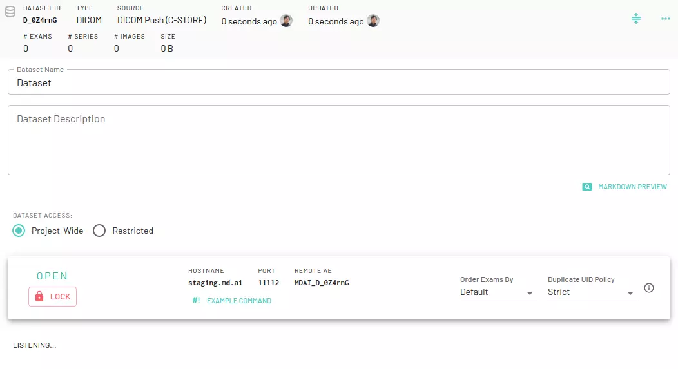Screen dimensions: 678x369
Task: Click the hostname staging.md.ai value
Action: [211, 283]
